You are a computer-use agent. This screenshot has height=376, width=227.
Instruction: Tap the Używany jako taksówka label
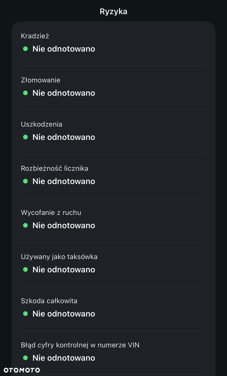tap(59, 257)
